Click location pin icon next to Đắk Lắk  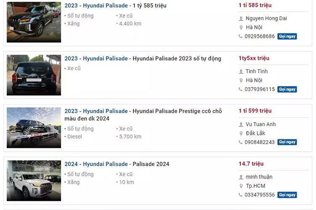tap(241, 133)
